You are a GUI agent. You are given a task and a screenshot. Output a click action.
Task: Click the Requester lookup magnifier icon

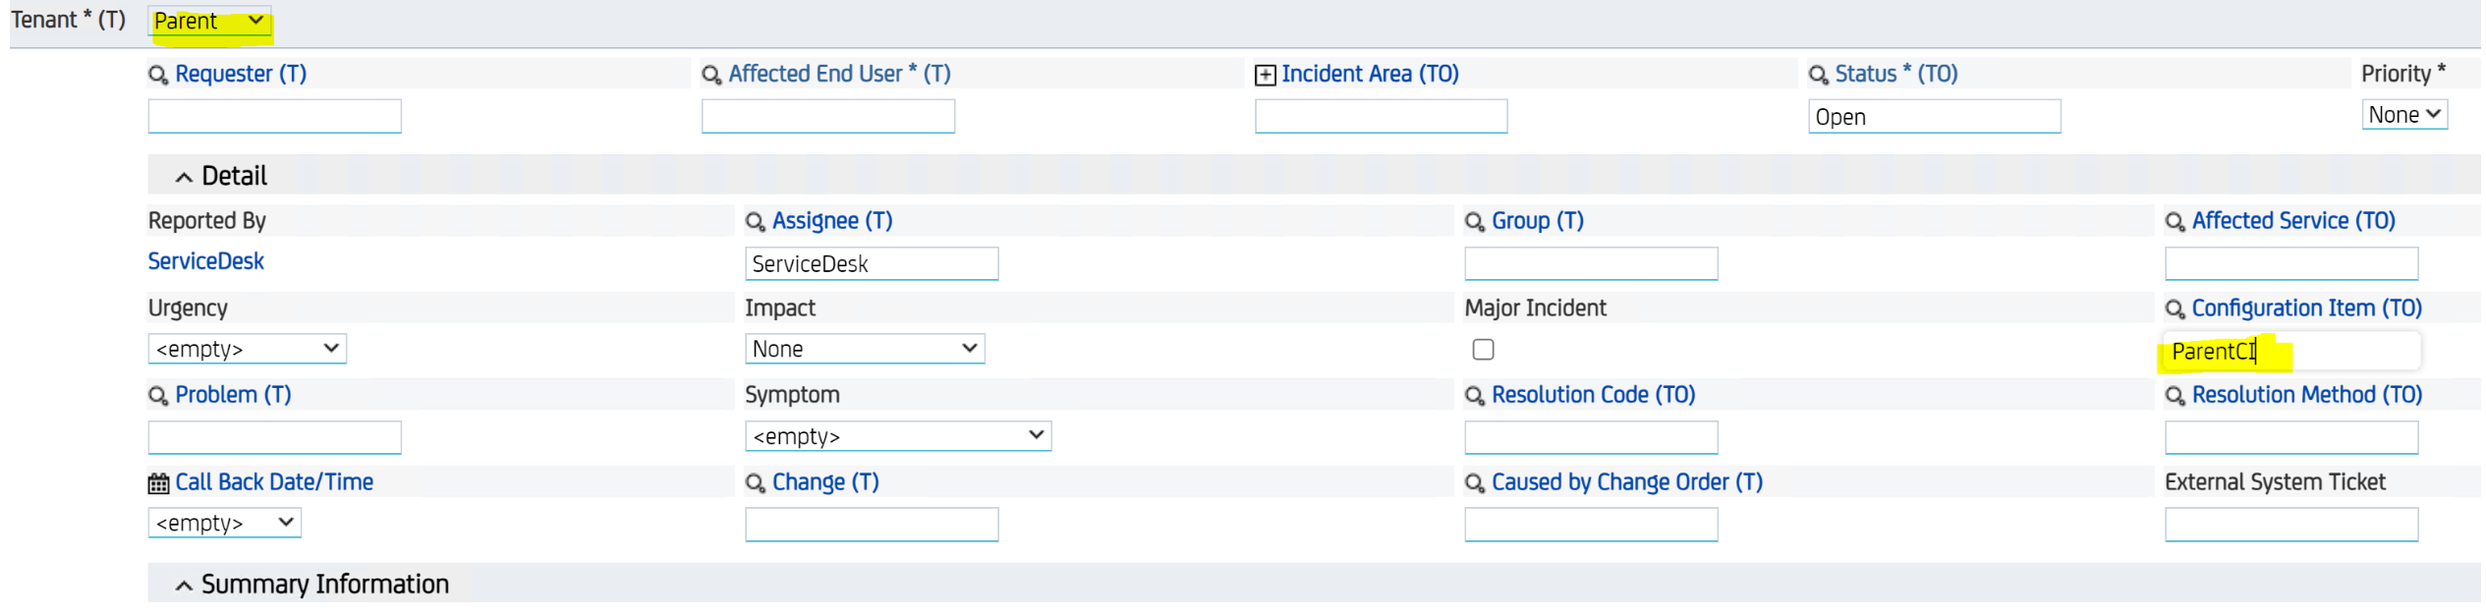click(157, 75)
